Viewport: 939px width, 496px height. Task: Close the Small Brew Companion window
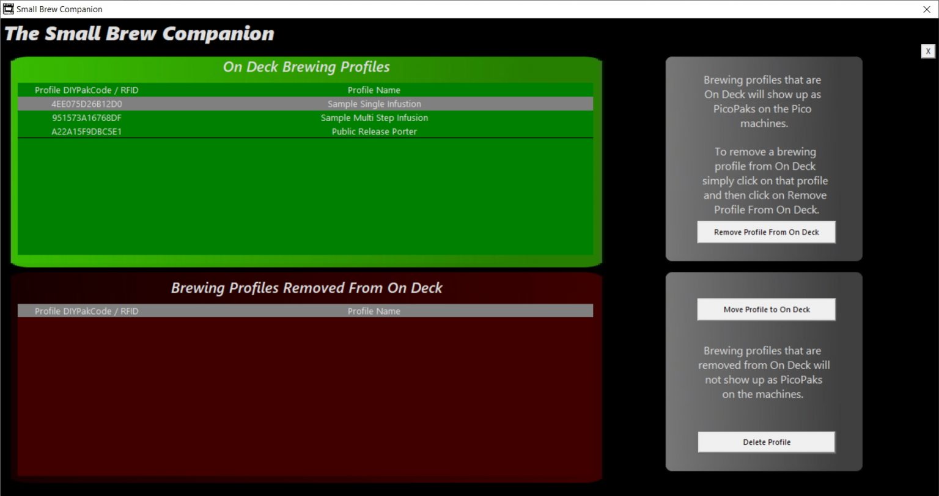[926, 9]
